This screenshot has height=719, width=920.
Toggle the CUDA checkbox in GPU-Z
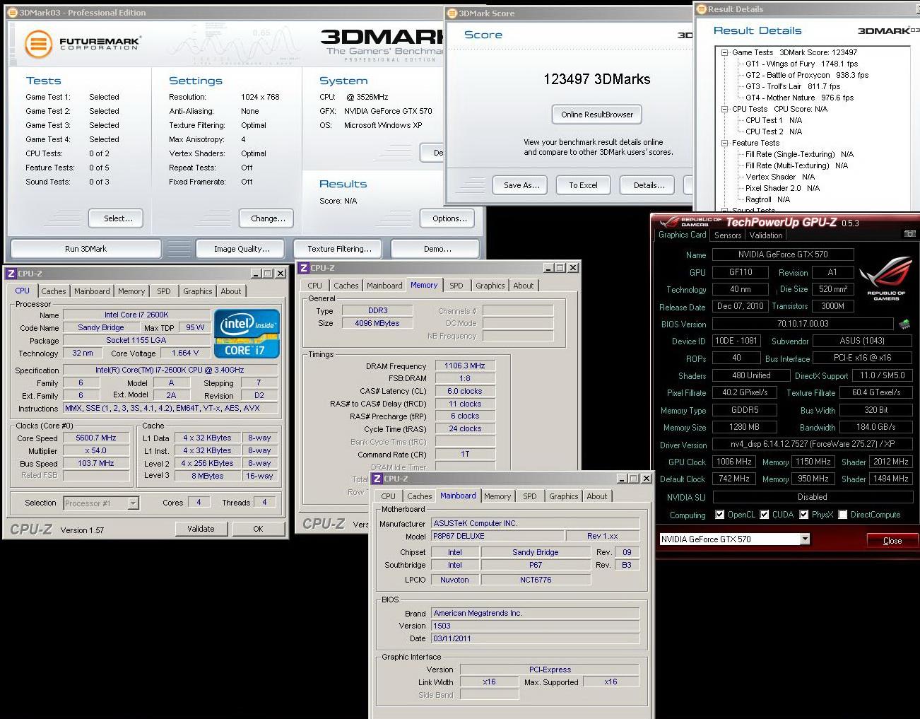764,515
